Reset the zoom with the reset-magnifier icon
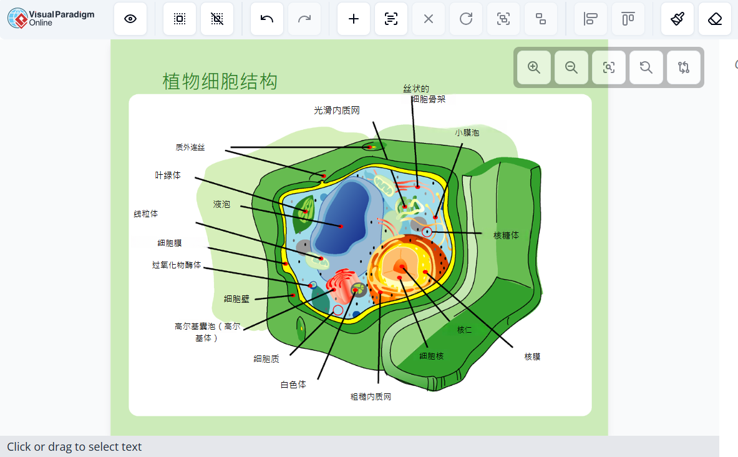 (x=646, y=67)
